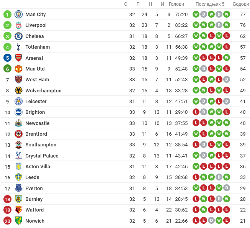This screenshot has height=228, width=250.
Task: Select the Man Utd club crest
Action: [x=18, y=69]
